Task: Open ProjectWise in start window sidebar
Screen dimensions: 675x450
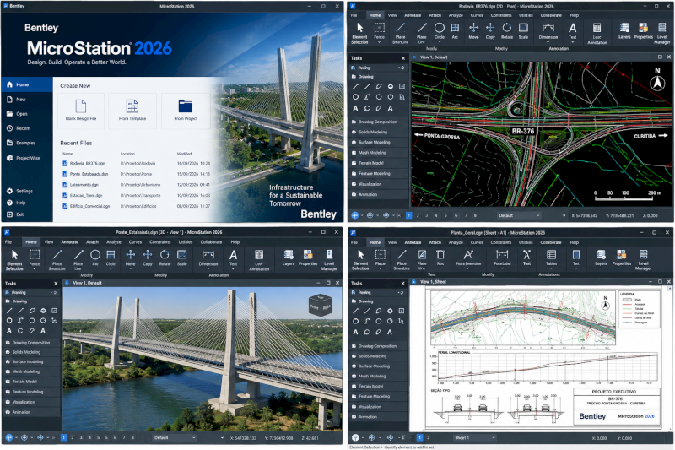Action: point(24,158)
